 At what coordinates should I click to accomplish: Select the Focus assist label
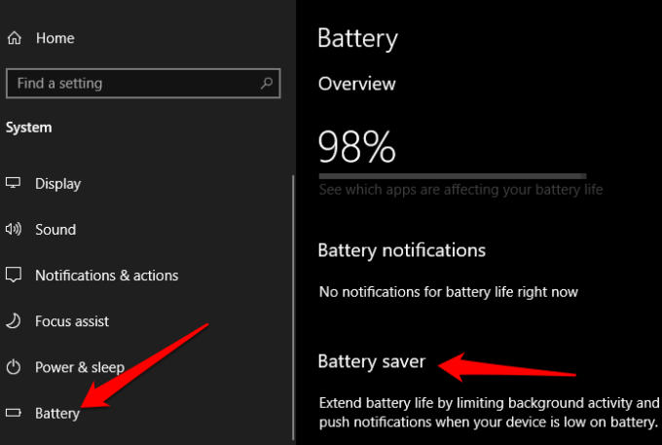tap(72, 321)
